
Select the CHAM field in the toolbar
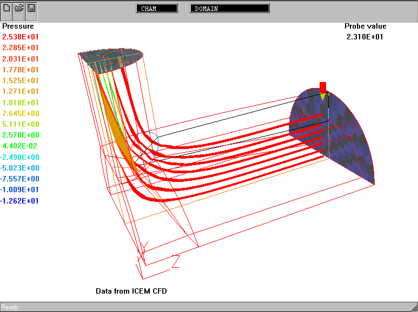(x=157, y=8)
